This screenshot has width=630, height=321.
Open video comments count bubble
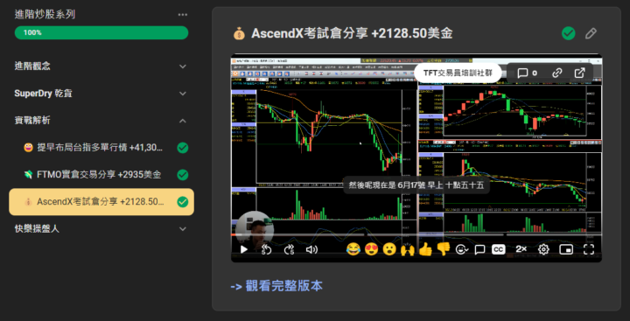(527, 73)
